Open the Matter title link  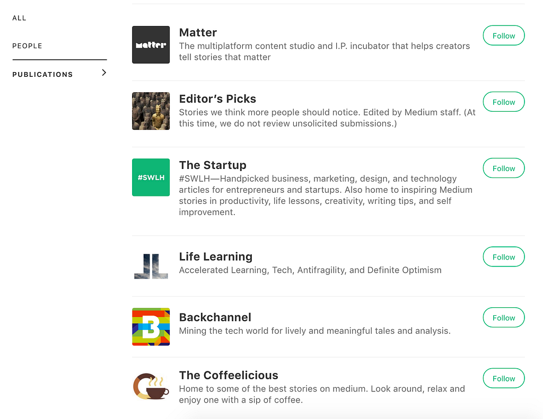coord(198,32)
